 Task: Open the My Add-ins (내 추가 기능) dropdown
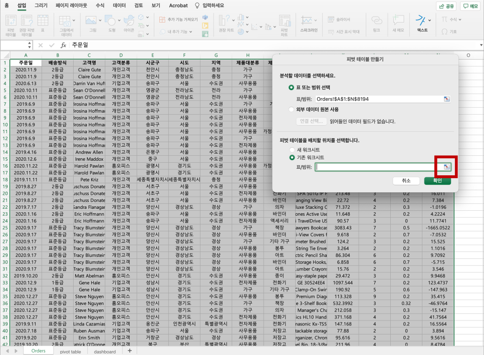click(x=176, y=32)
